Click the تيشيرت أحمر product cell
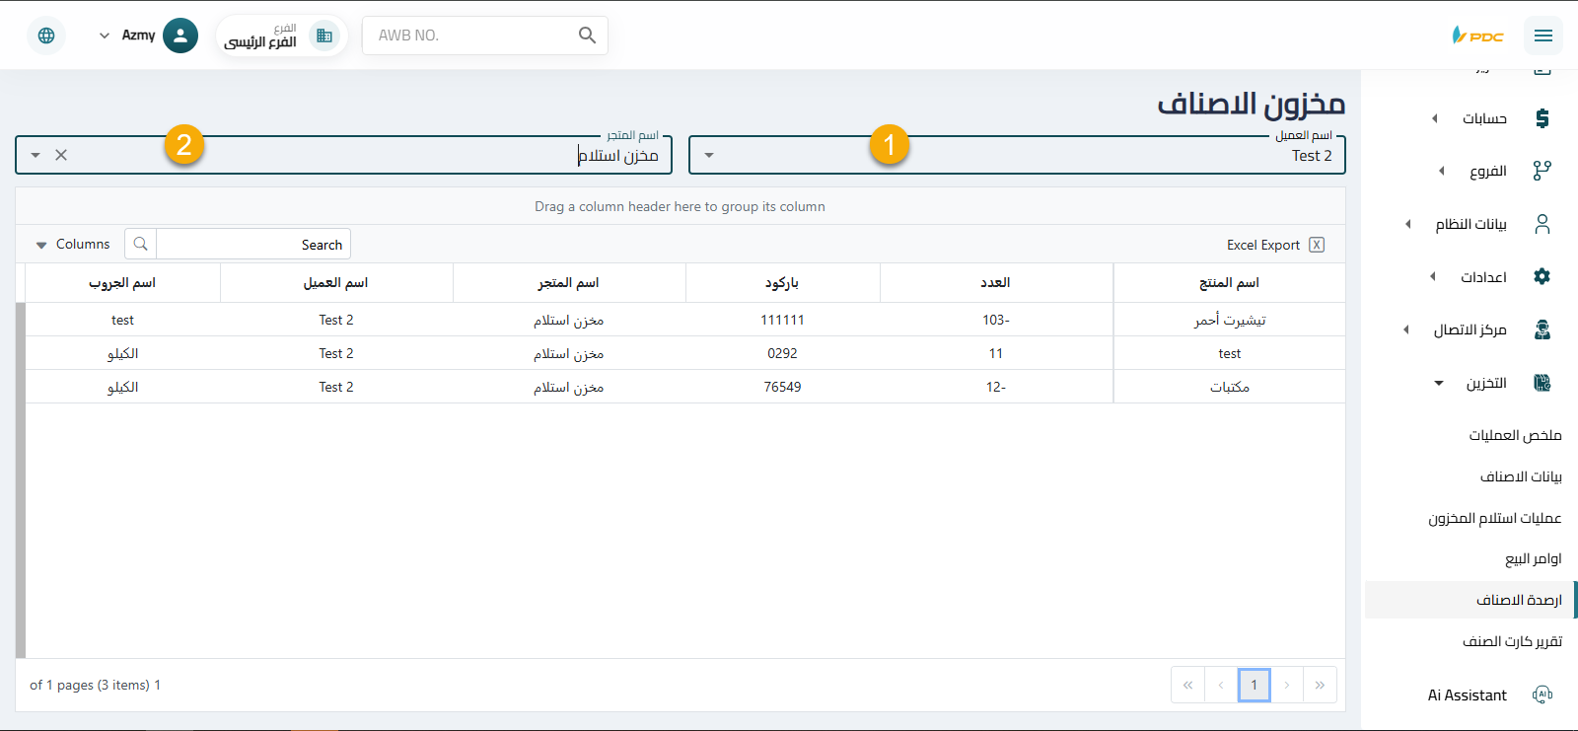This screenshot has height=731, width=1578. (1229, 320)
